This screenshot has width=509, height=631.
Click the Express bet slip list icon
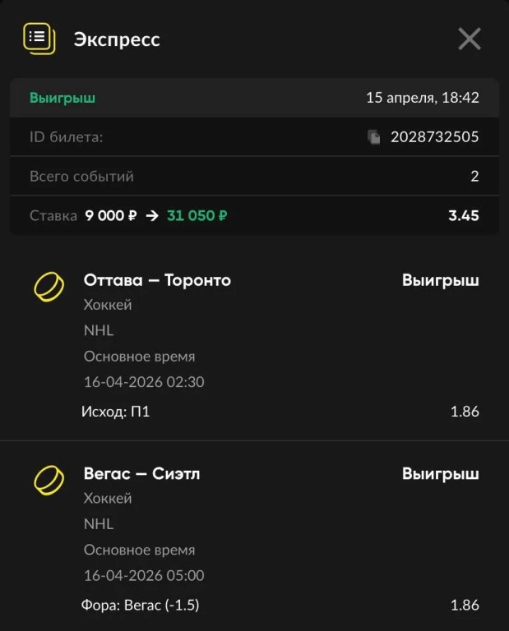39,38
